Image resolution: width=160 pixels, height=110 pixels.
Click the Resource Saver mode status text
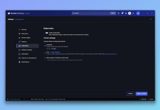tap(15, 99)
